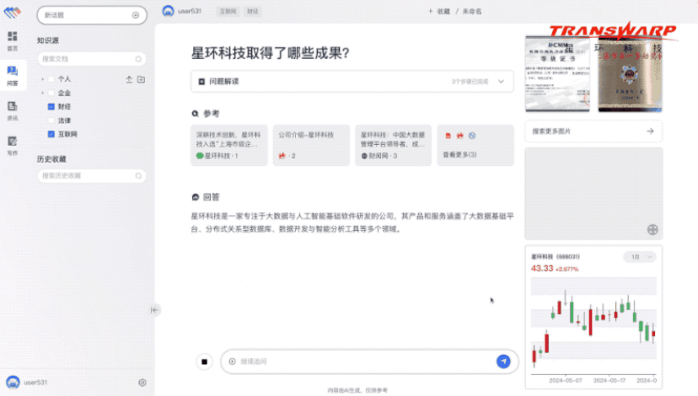Click the user531 avatar in top bar
Image resolution: width=698 pixels, height=396 pixels.
(x=168, y=11)
